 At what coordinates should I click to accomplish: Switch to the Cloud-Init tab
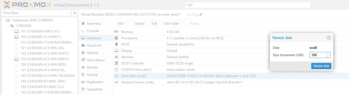94,45
